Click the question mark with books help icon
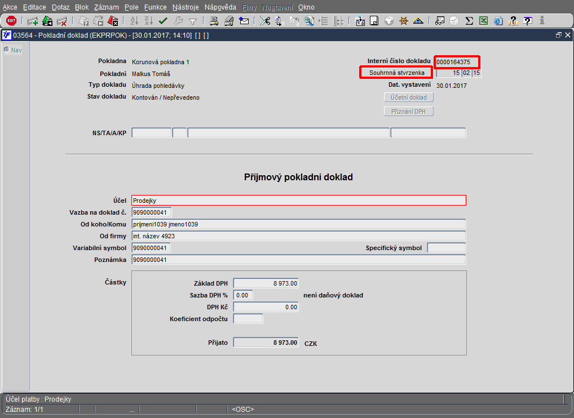The image size is (574, 418). click(513, 21)
